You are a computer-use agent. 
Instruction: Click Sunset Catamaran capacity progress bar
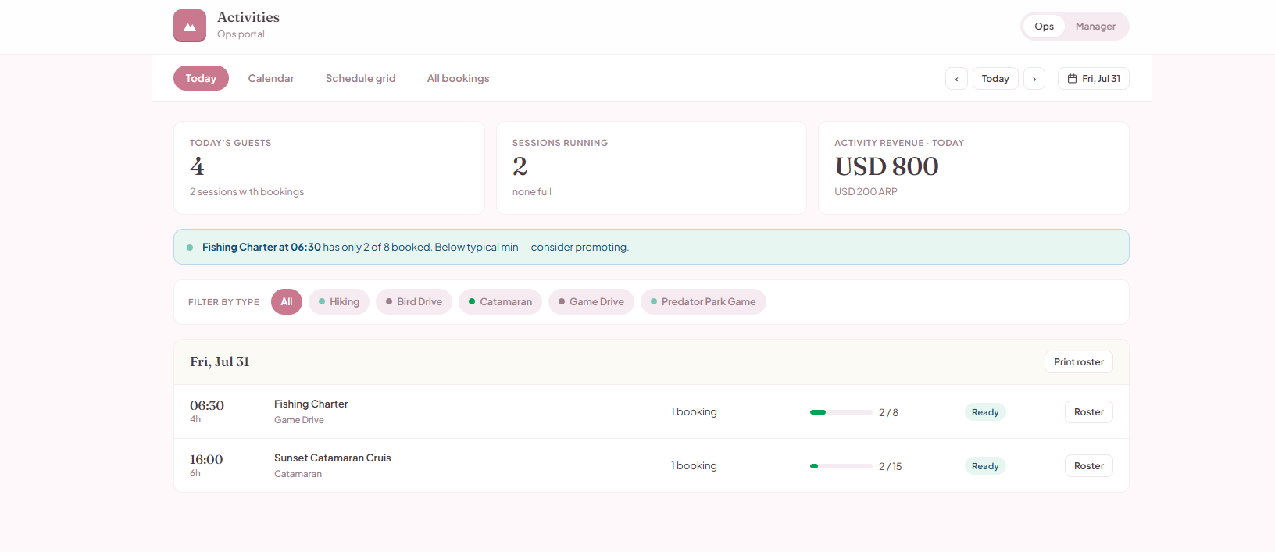coord(841,466)
